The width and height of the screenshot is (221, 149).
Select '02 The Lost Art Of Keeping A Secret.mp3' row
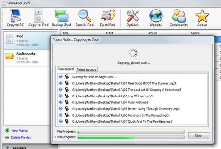coord(132,90)
